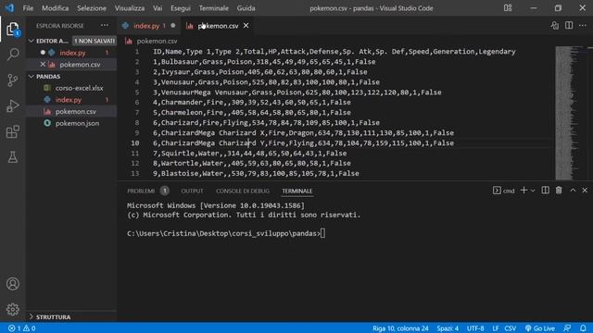Open the Source Control view
The width and height of the screenshot is (593, 333).
click(x=12, y=80)
